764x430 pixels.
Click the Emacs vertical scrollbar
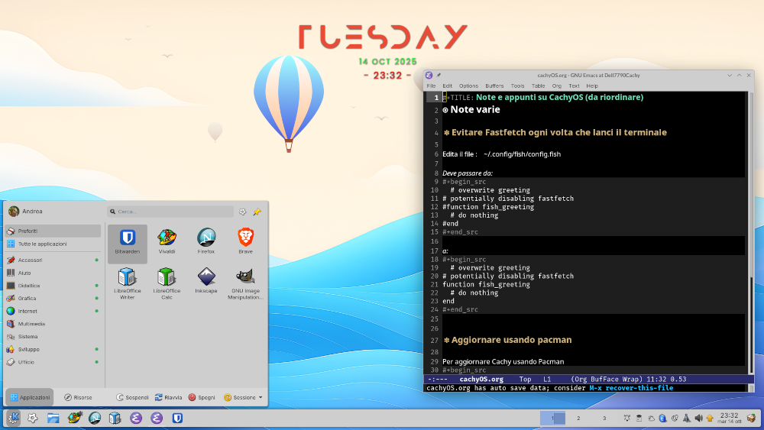coord(753,321)
